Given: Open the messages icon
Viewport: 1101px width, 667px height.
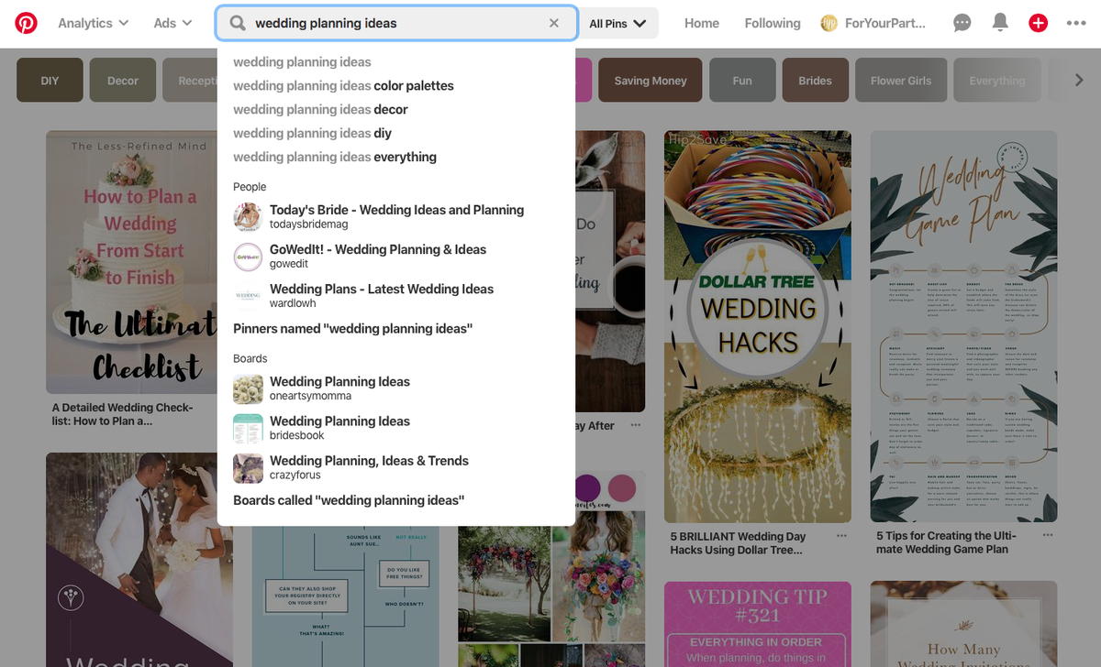Looking at the screenshot, I should coord(962,23).
